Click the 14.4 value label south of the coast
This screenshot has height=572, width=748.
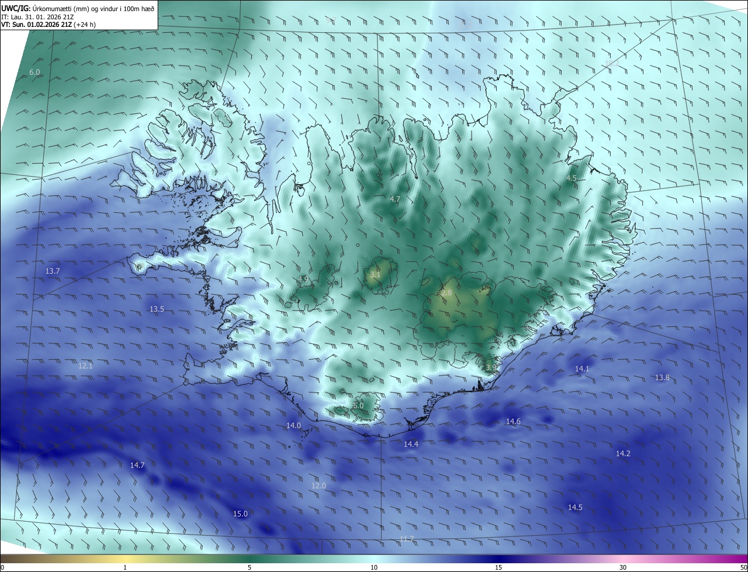411,444
